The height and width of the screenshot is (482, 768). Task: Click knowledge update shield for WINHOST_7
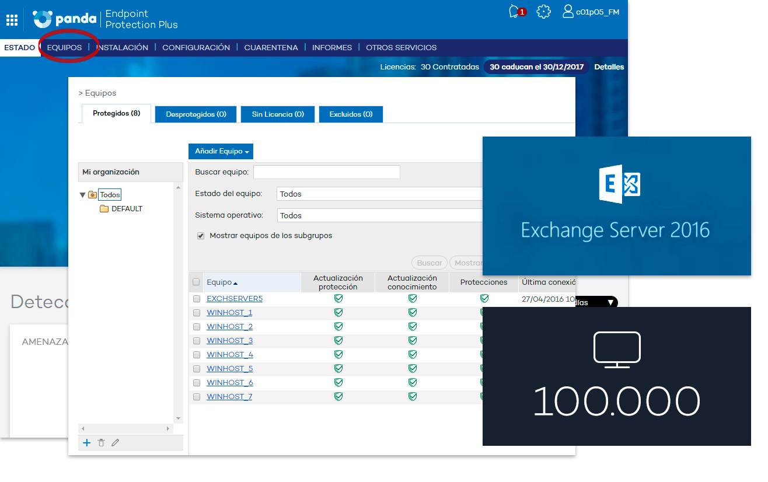[412, 396]
